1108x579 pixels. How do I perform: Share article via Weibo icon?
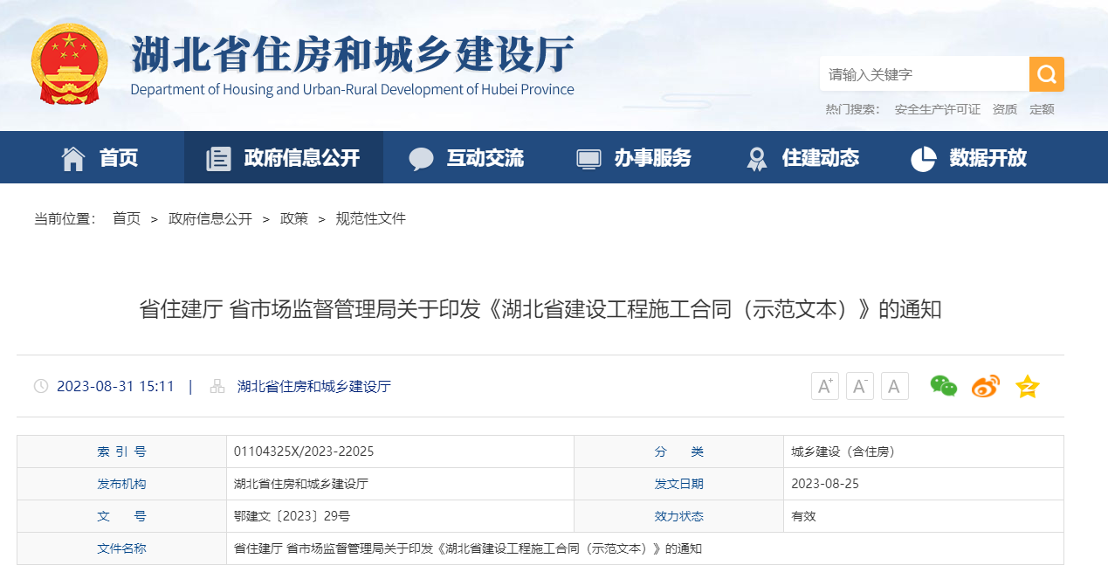pyautogui.click(x=986, y=386)
